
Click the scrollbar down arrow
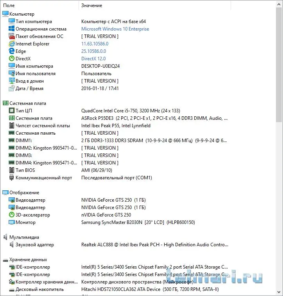(279, 292)
